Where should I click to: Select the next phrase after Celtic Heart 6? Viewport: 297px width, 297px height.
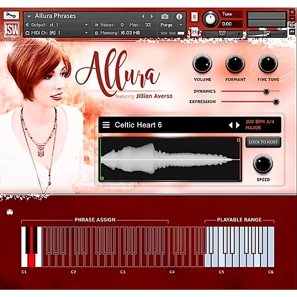click(238, 125)
